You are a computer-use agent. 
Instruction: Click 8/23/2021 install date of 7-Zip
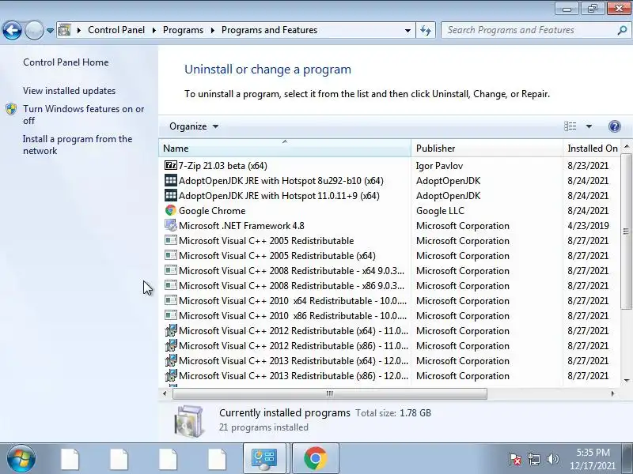pos(588,166)
